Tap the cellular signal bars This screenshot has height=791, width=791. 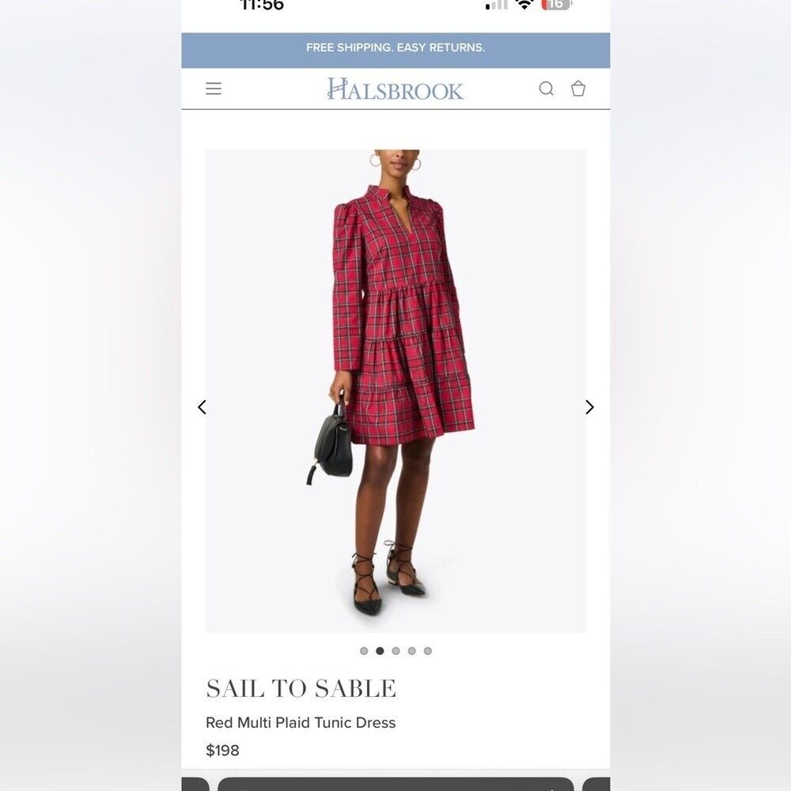(x=497, y=5)
